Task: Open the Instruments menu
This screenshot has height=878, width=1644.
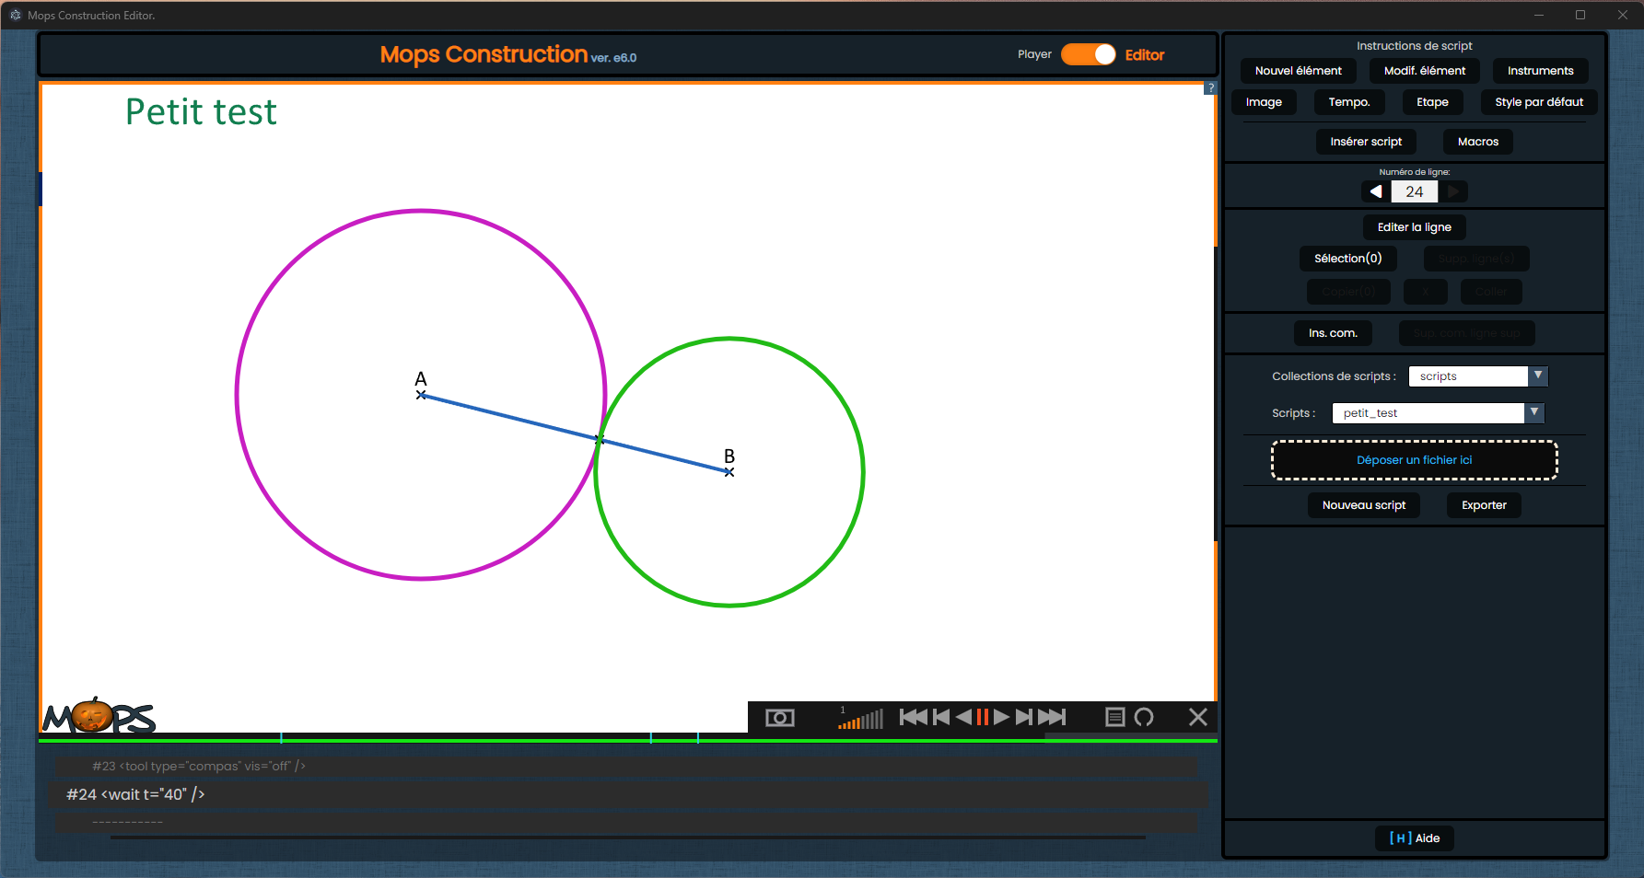Action: [x=1540, y=71]
